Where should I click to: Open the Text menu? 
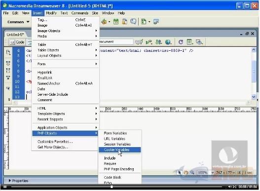64,13
